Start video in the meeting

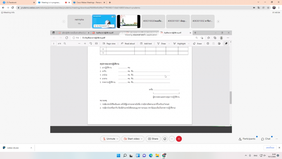point(131,139)
